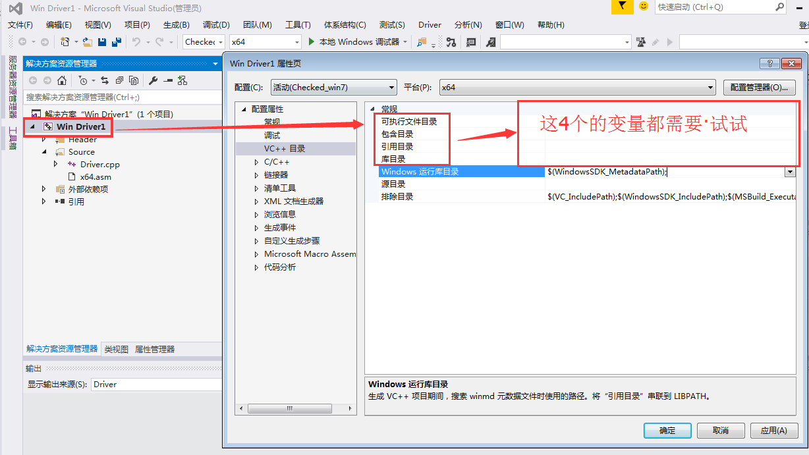
Task: Click the undo arrow icon
Action: (136, 41)
